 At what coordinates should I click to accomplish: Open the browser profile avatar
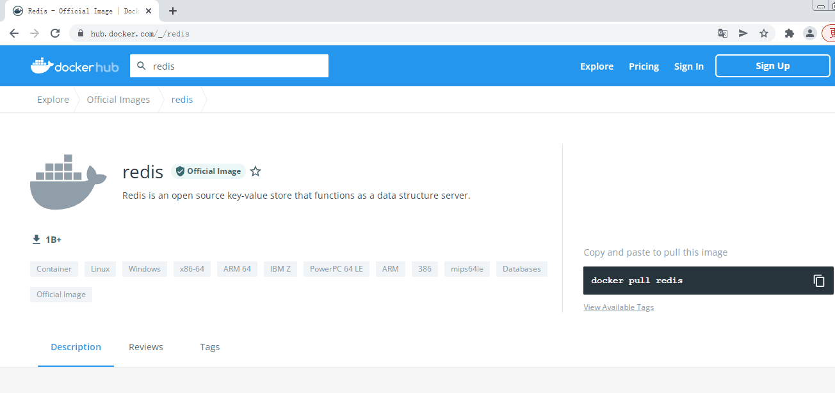tap(810, 33)
